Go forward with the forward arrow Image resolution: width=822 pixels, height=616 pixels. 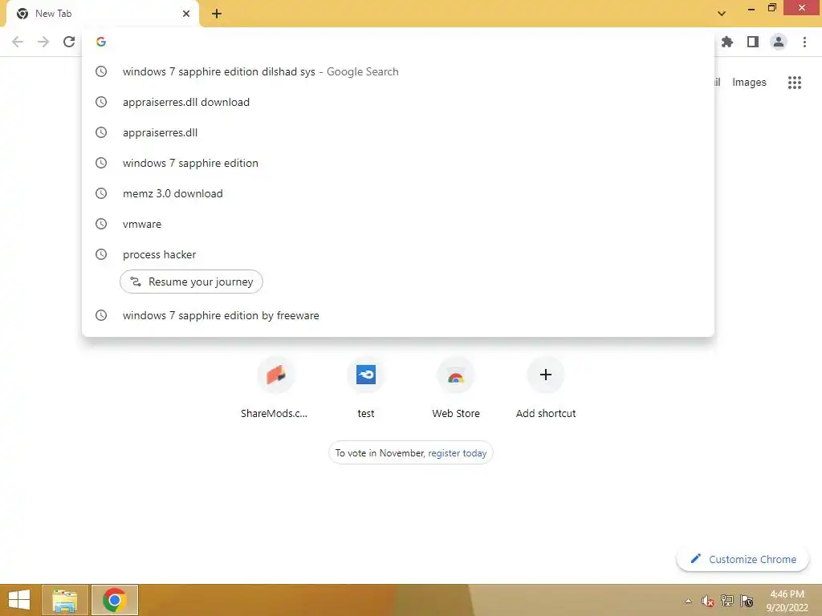tap(43, 42)
